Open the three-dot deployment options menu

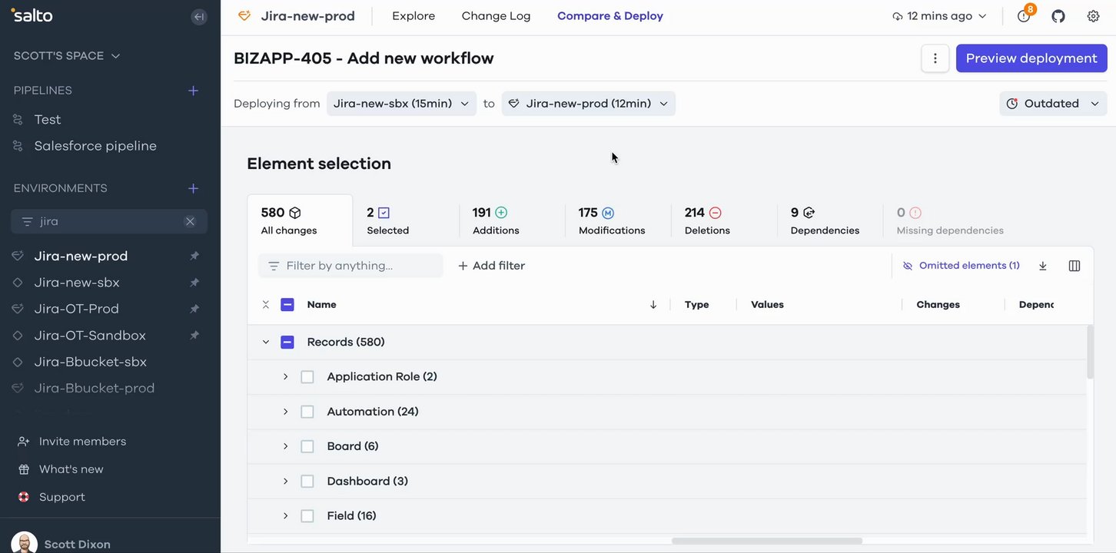[x=935, y=58]
